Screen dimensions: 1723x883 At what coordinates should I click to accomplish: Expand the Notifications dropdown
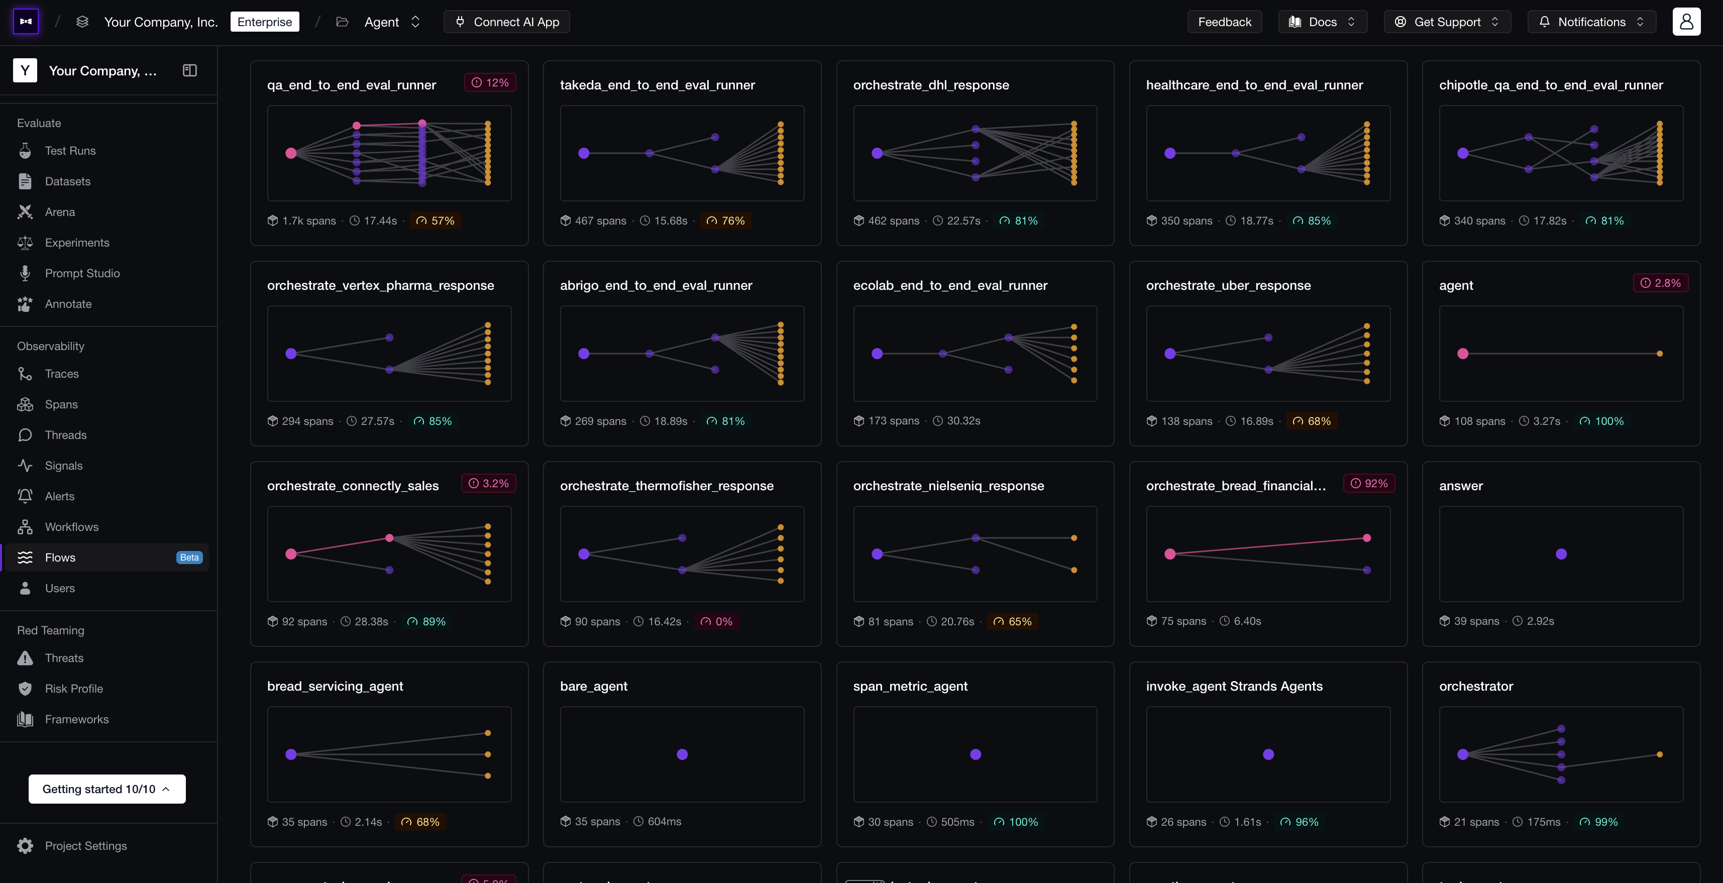1592,22
